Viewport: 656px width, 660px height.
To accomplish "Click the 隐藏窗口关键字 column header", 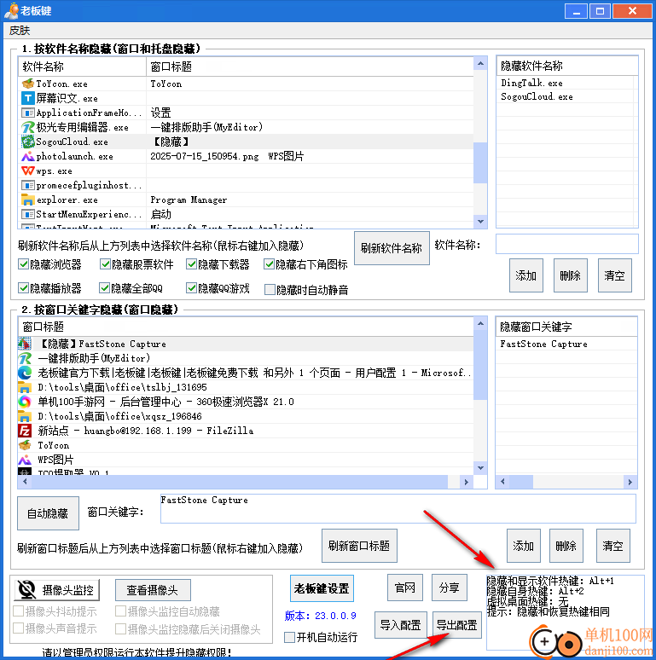I will pos(566,327).
